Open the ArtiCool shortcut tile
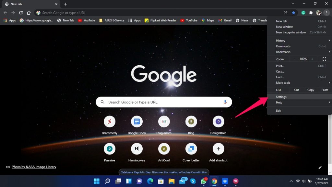This screenshot has height=187, width=332. point(164,153)
